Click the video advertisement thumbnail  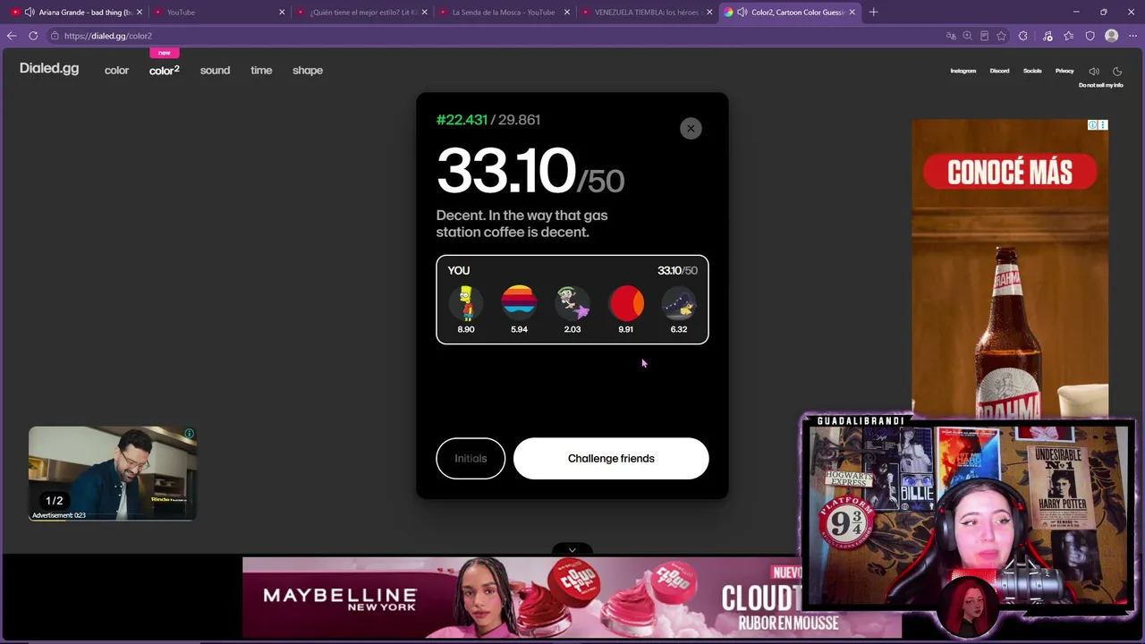(113, 473)
